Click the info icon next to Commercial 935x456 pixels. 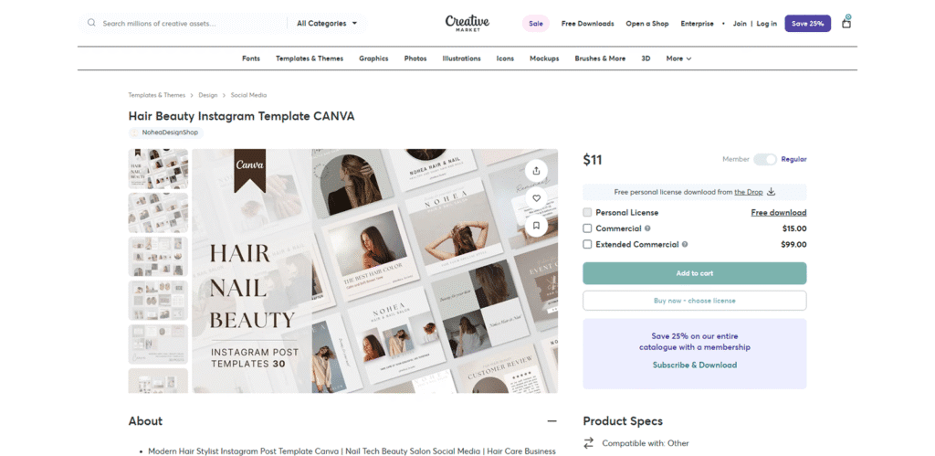[x=647, y=228]
